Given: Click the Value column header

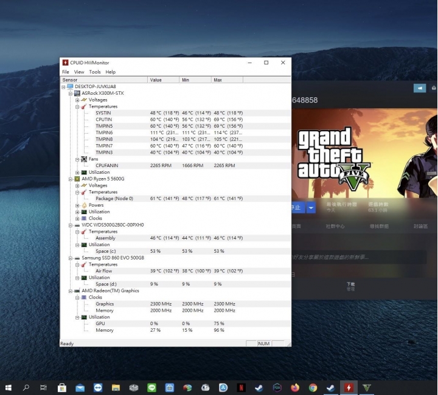Looking at the screenshot, I should pos(164,80).
